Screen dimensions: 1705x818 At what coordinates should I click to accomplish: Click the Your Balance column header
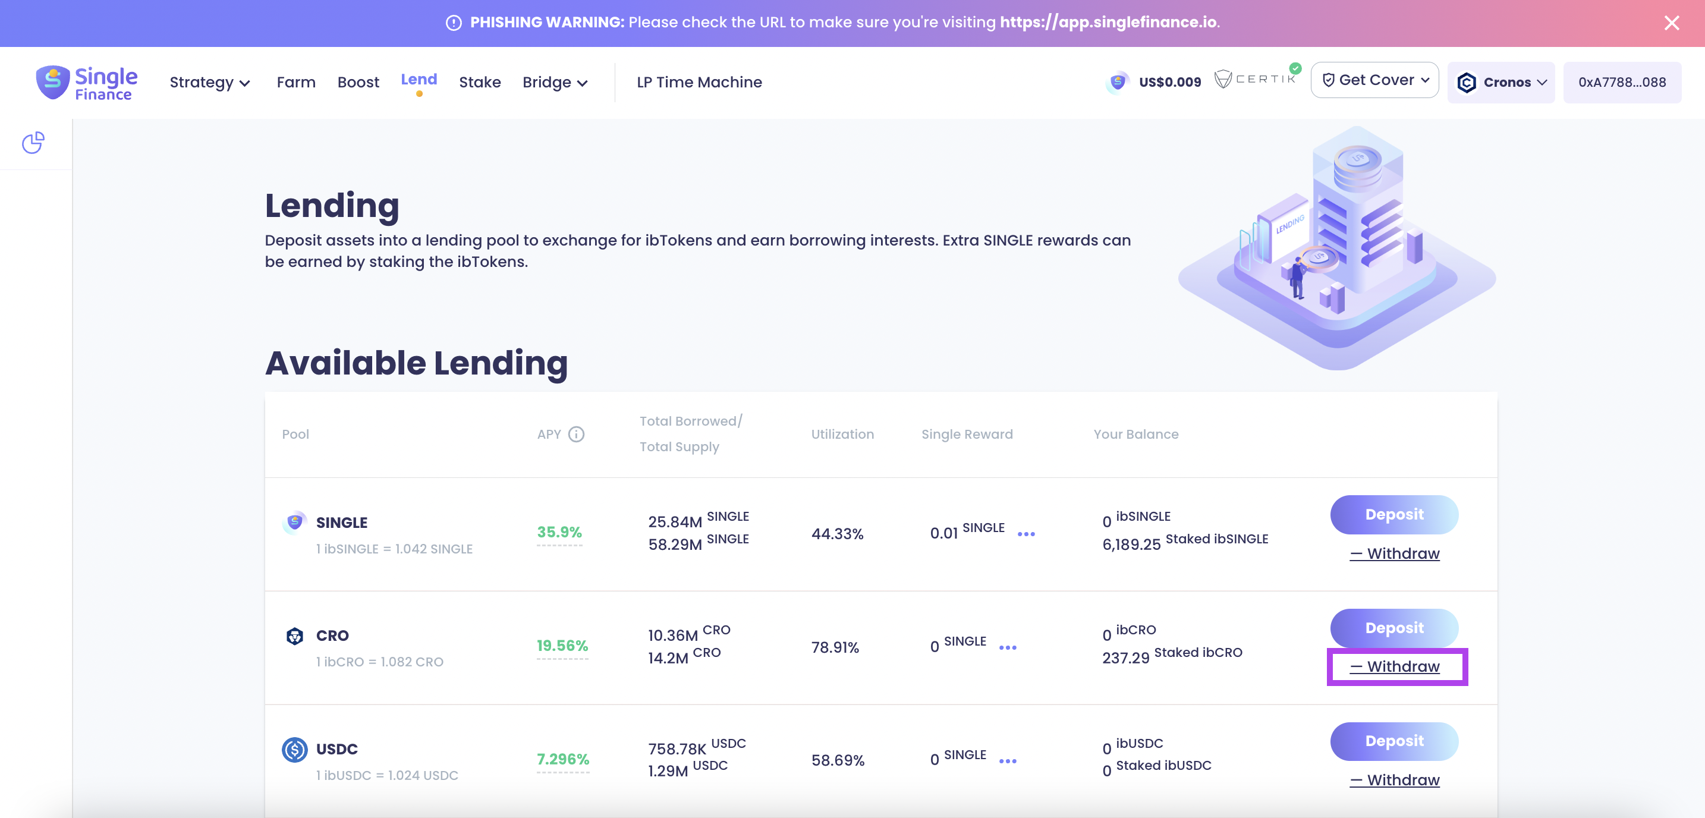point(1136,434)
